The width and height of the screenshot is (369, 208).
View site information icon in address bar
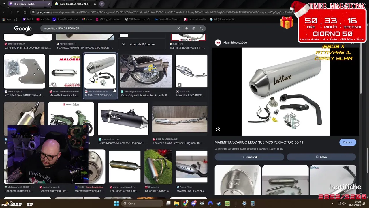pos(33,12)
